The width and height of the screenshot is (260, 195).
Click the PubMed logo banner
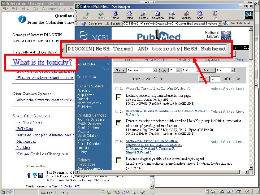pyautogui.click(x=159, y=35)
